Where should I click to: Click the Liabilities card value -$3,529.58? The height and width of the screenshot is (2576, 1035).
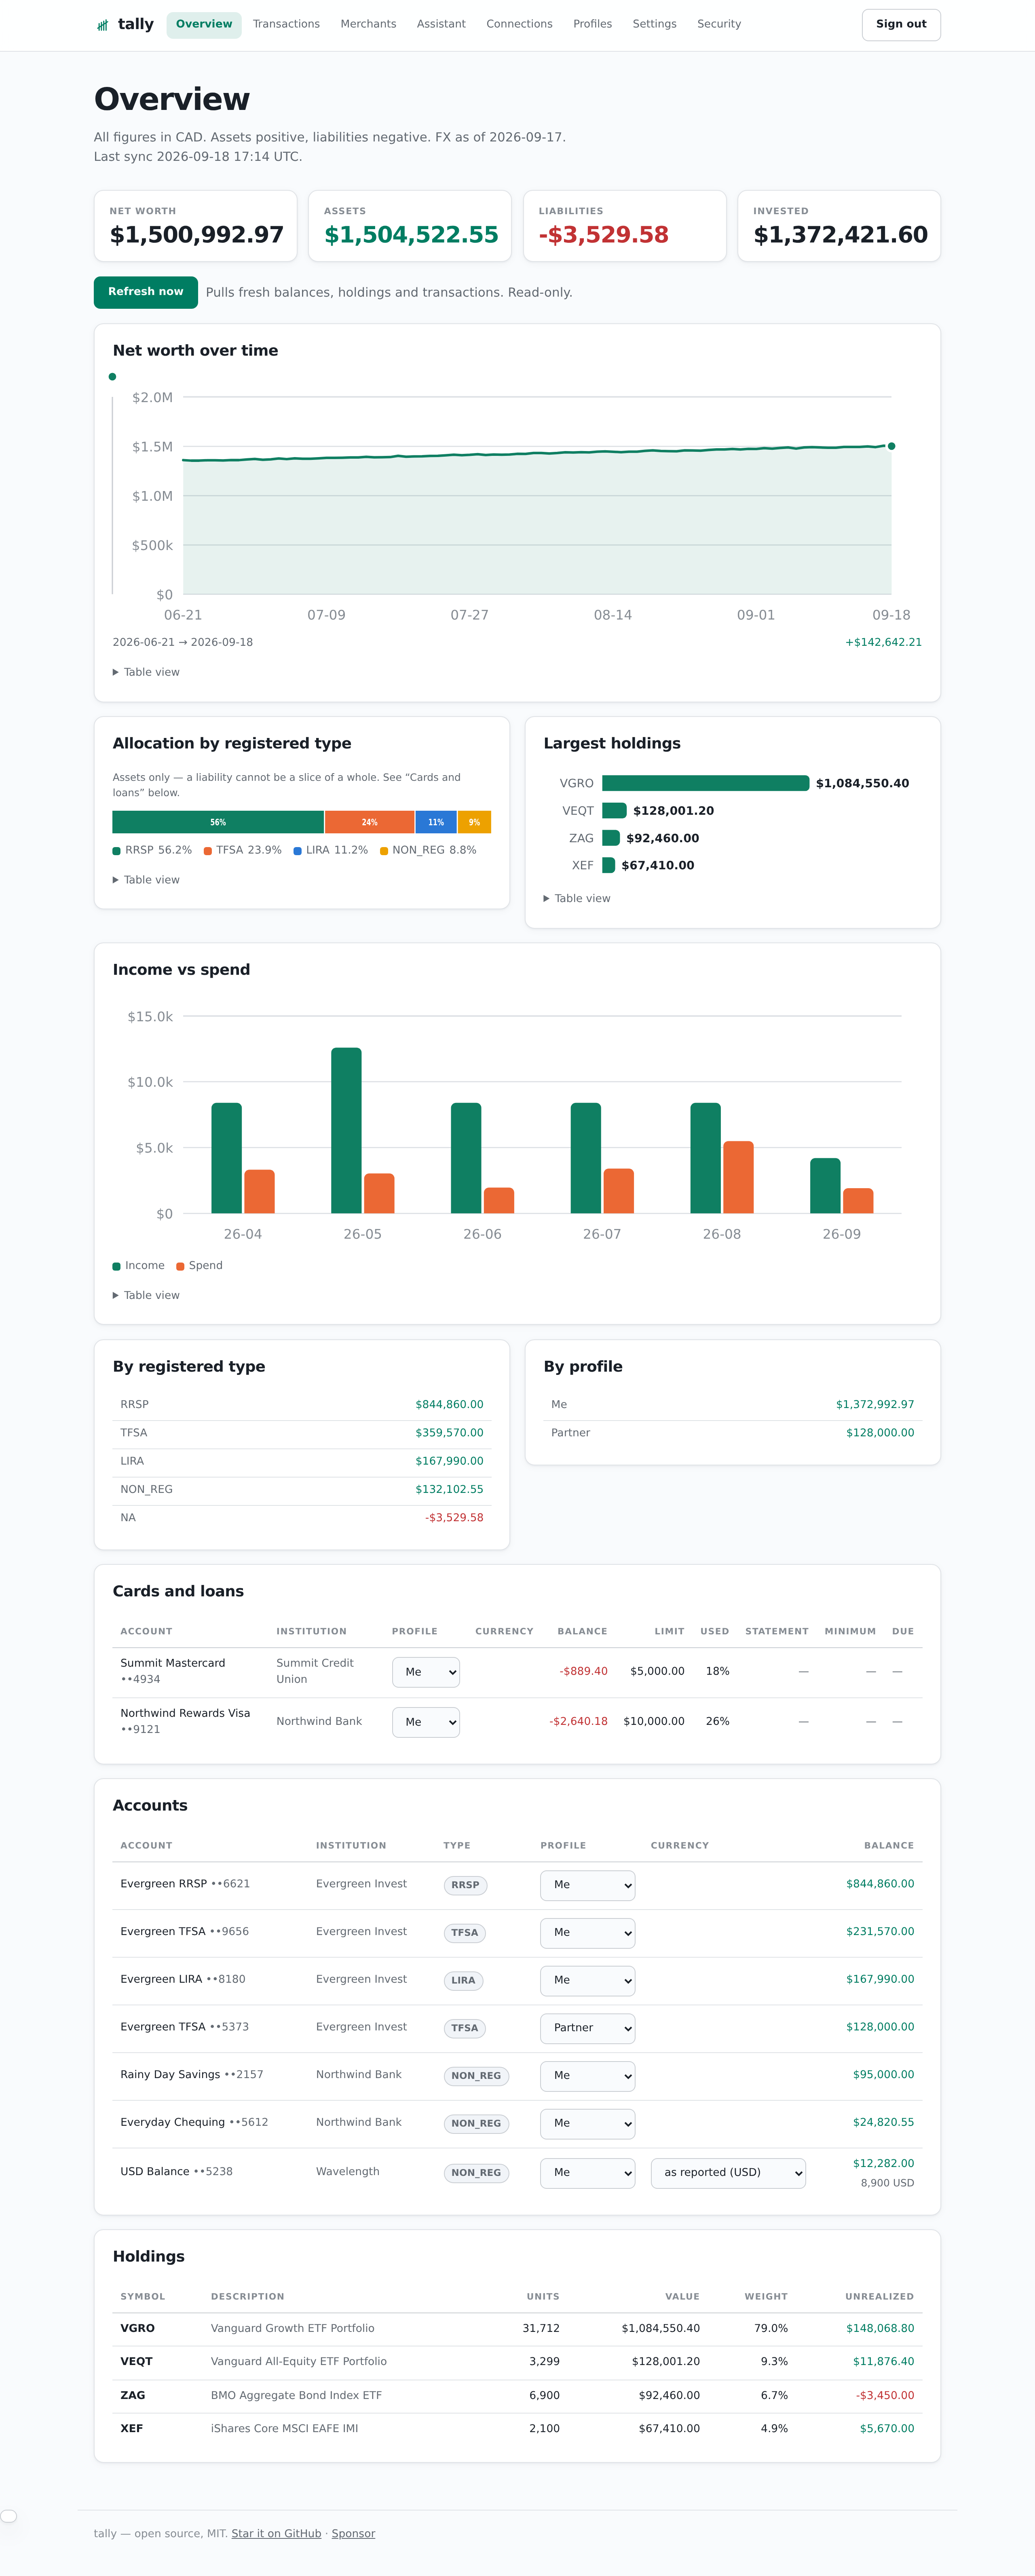[x=604, y=235]
